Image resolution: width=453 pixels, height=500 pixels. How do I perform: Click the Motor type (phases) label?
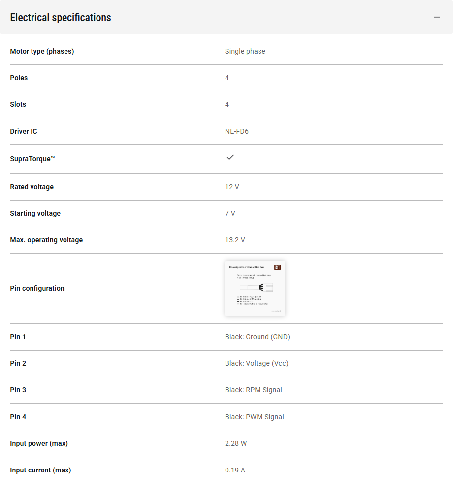click(42, 51)
